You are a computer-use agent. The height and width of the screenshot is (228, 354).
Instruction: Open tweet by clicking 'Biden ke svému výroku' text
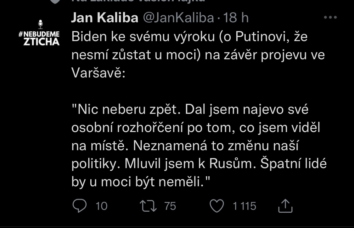pos(126,37)
